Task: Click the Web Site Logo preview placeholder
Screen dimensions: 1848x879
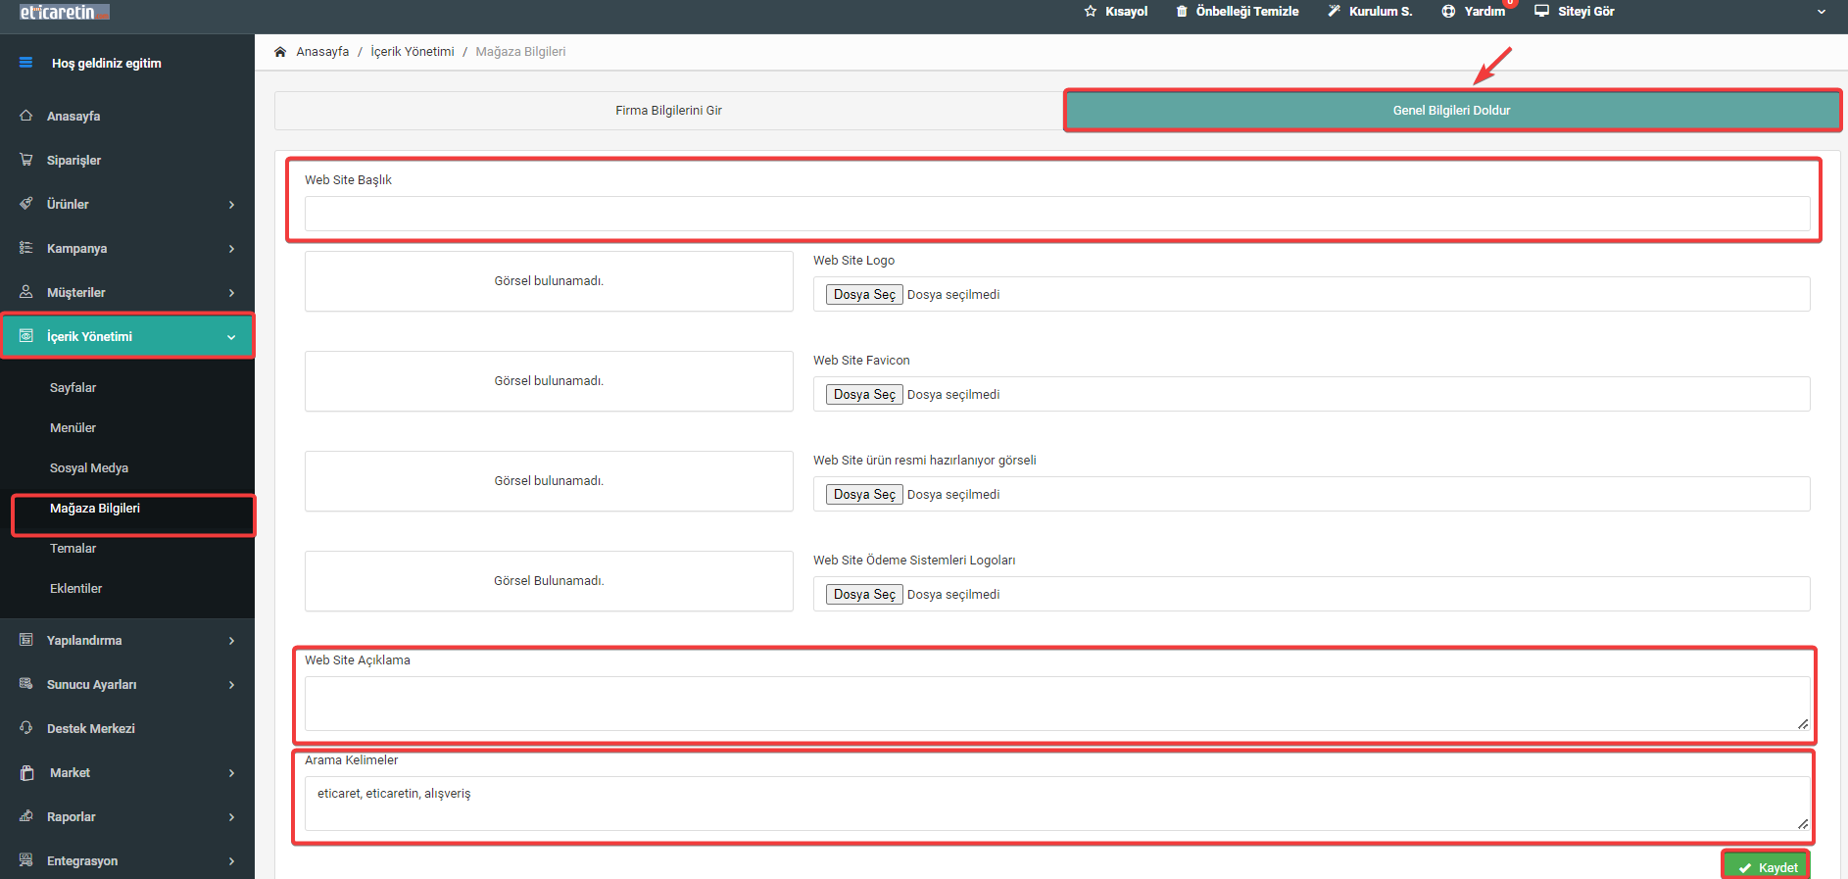Action: (x=549, y=281)
